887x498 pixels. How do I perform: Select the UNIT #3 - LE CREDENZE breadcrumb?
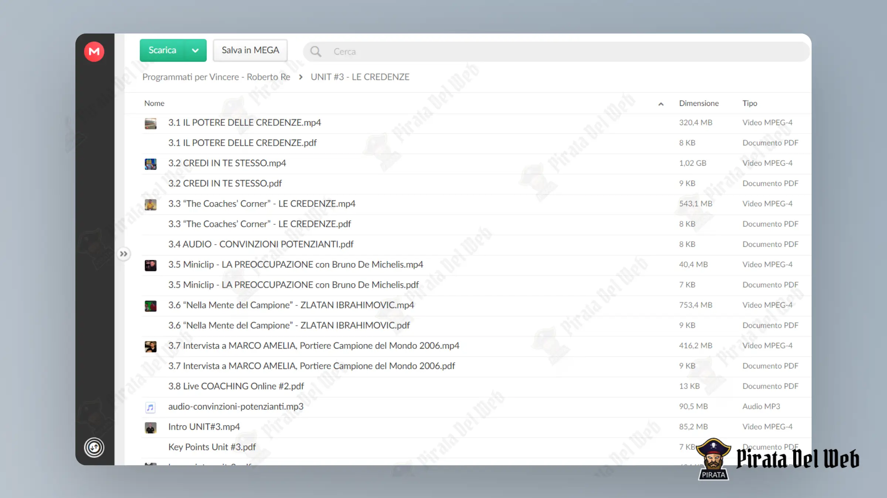[360, 77]
